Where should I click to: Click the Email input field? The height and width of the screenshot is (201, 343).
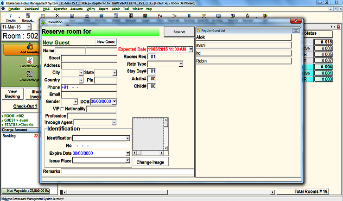point(89,94)
